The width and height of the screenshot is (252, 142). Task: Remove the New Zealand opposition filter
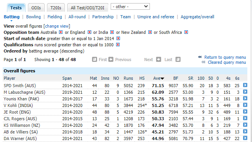tap(150, 32)
